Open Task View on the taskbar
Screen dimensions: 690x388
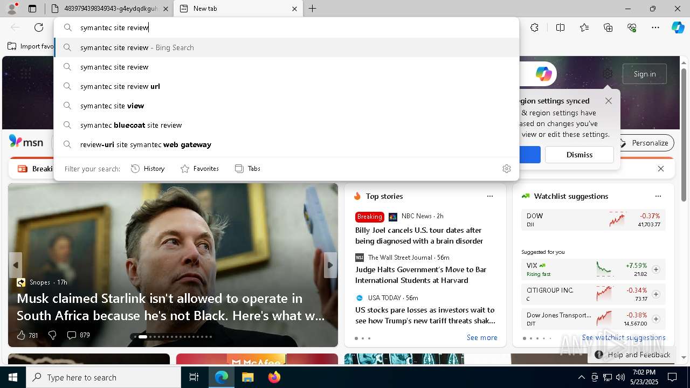point(194,377)
